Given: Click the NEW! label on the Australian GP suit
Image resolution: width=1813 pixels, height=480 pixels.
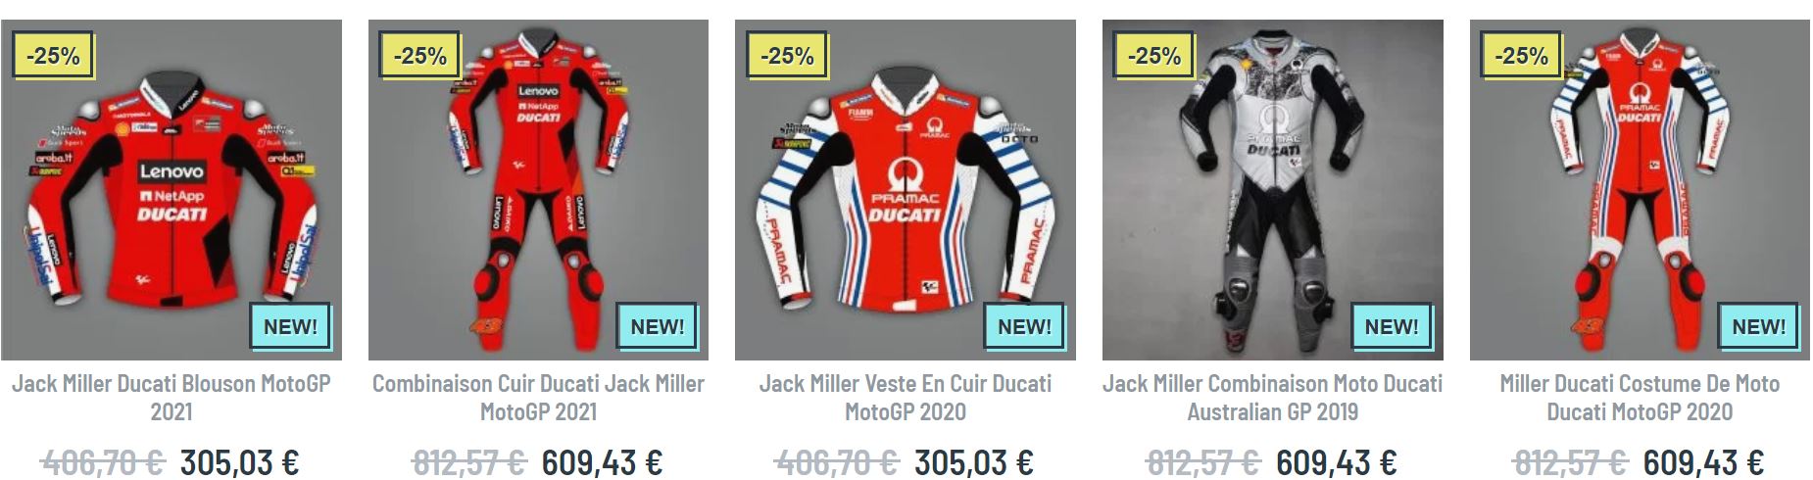Looking at the screenshot, I should (1392, 326).
